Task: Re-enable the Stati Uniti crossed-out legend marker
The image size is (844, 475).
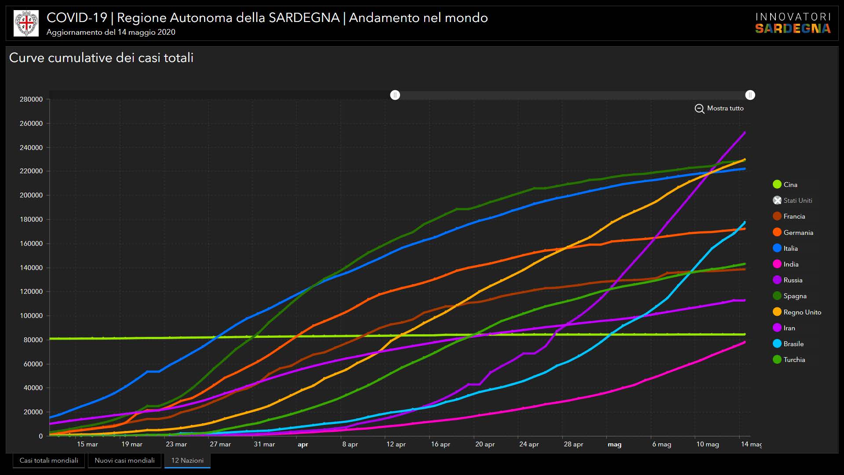Action: coord(777,201)
